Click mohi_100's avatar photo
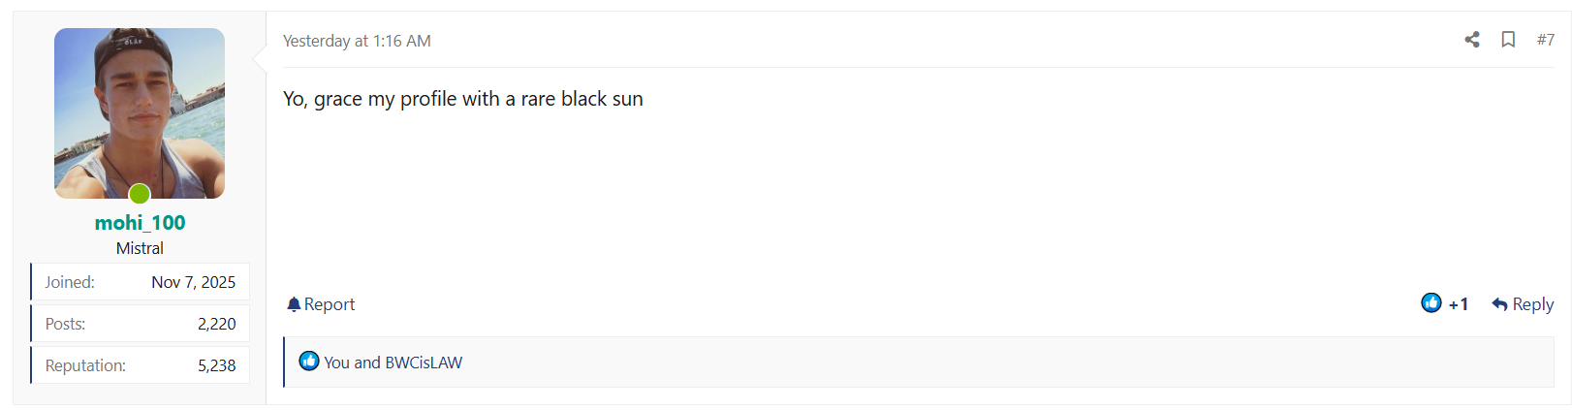This screenshot has width=1572, height=410. [140, 107]
